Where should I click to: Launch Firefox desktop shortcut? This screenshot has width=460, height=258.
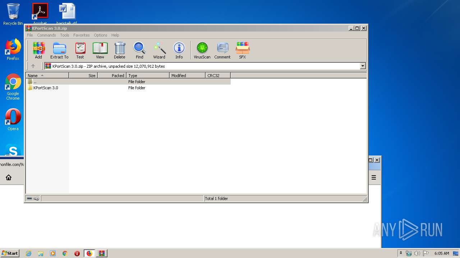(x=13, y=49)
